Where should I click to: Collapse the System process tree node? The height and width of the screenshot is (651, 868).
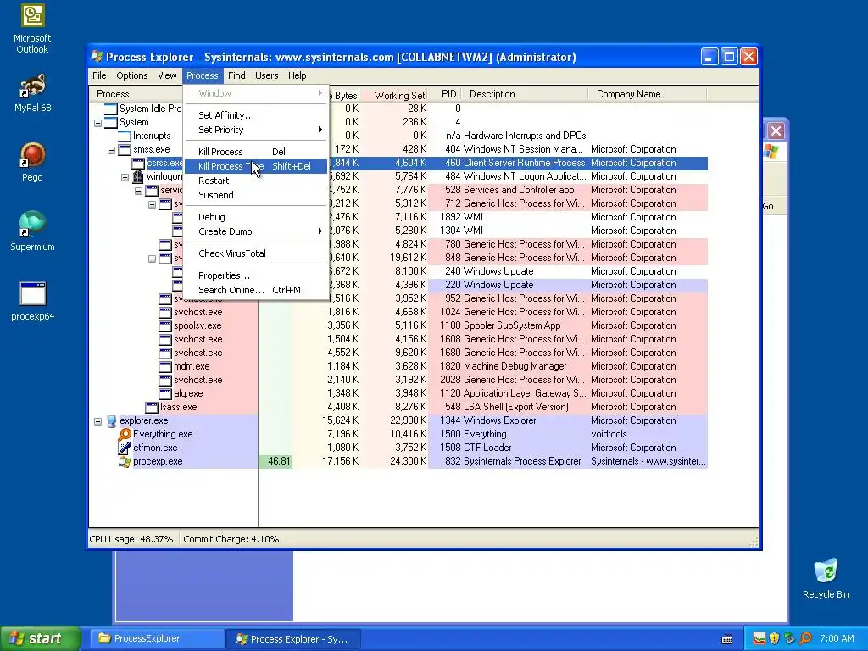point(98,123)
